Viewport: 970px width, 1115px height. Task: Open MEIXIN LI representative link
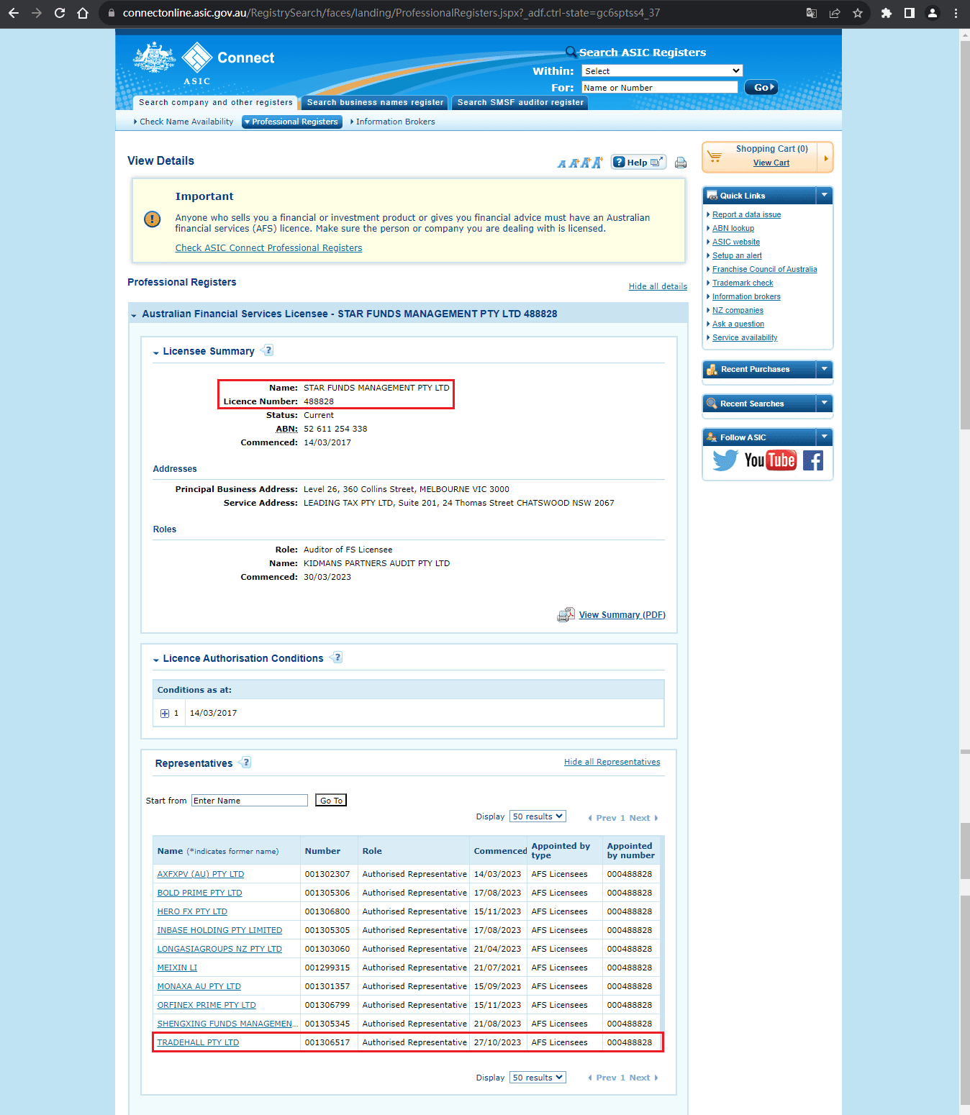click(x=177, y=968)
